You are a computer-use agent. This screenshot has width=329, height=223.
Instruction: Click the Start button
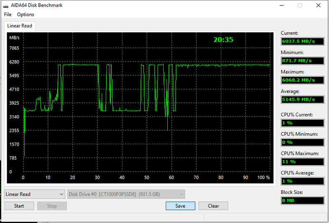point(19,206)
